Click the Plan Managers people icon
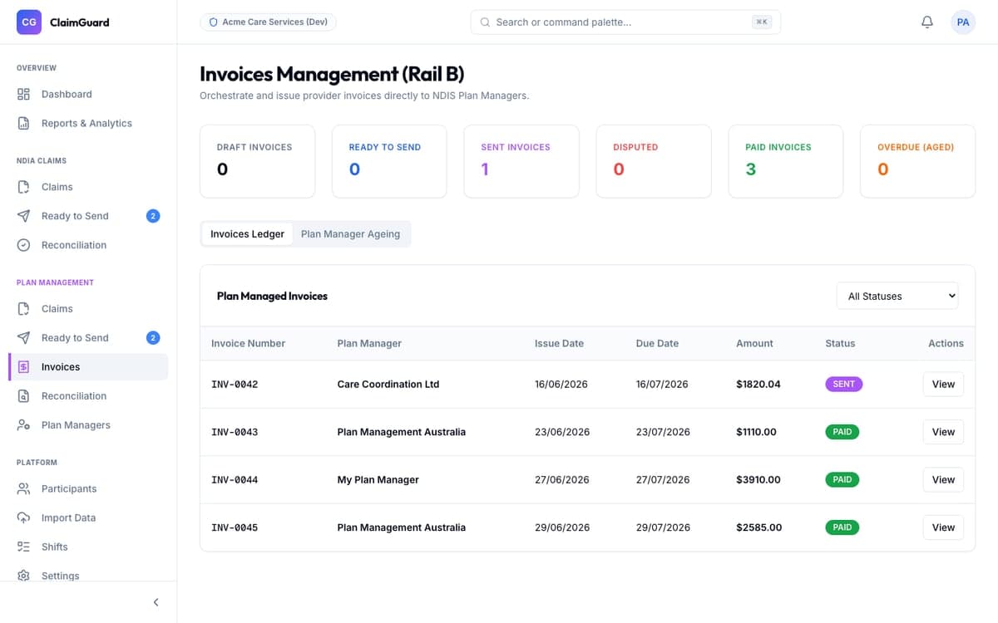 [x=24, y=425]
